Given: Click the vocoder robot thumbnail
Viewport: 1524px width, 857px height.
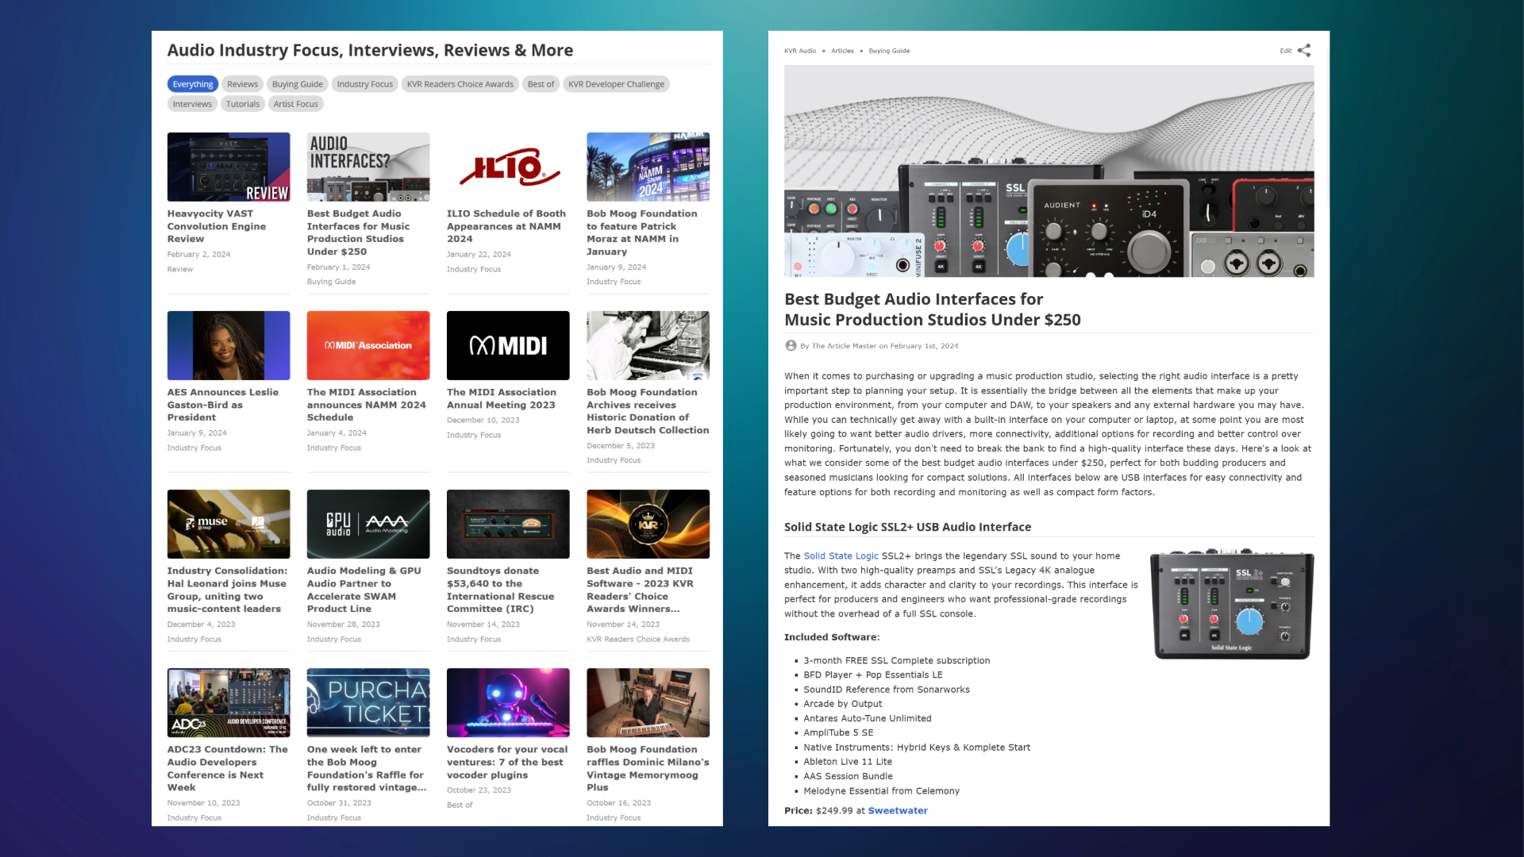Looking at the screenshot, I should pyautogui.click(x=508, y=702).
